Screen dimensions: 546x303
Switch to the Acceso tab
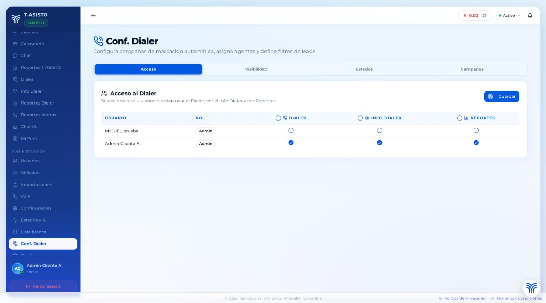(148, 69)
